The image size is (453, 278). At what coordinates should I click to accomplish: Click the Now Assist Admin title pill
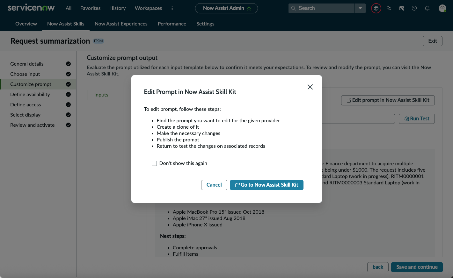[226, 8]
